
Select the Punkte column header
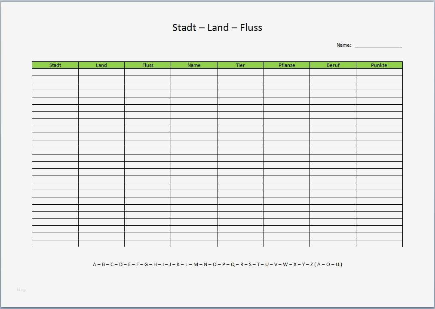point(379,65)
